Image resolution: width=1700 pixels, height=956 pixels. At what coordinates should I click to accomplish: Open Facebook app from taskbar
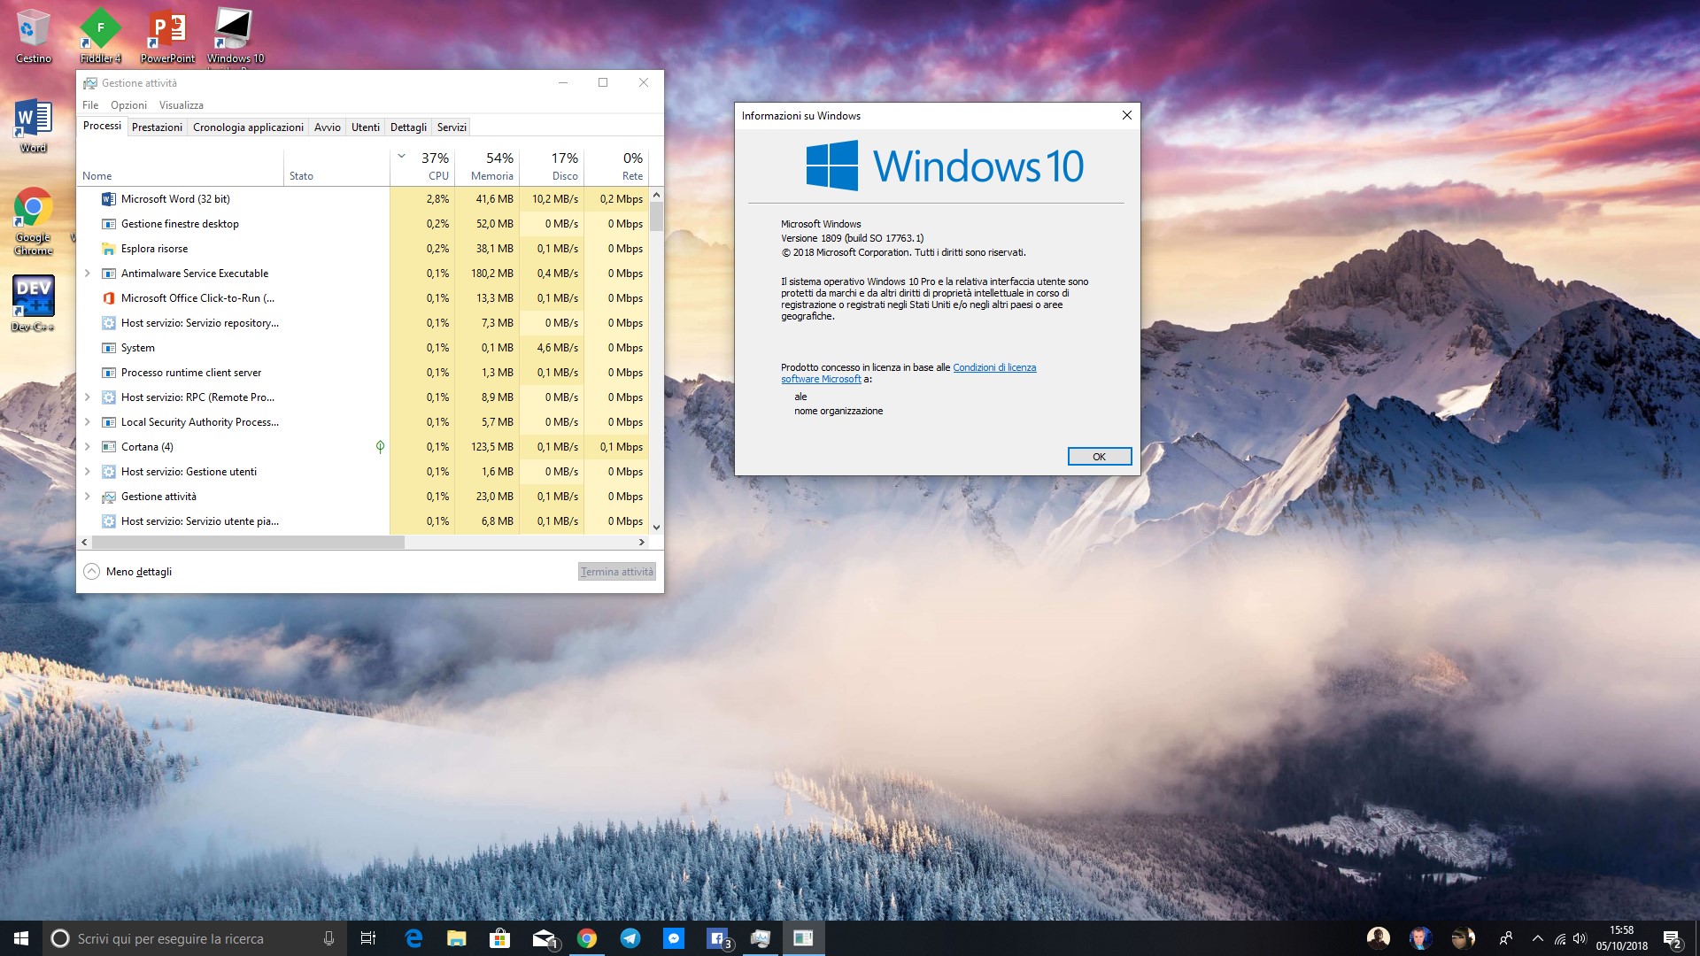coord(717,938)
